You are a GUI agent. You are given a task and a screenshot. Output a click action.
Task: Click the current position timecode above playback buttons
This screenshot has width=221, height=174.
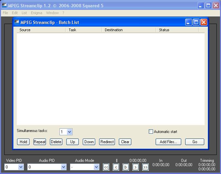pyautogui.click(x=138, y=160)
